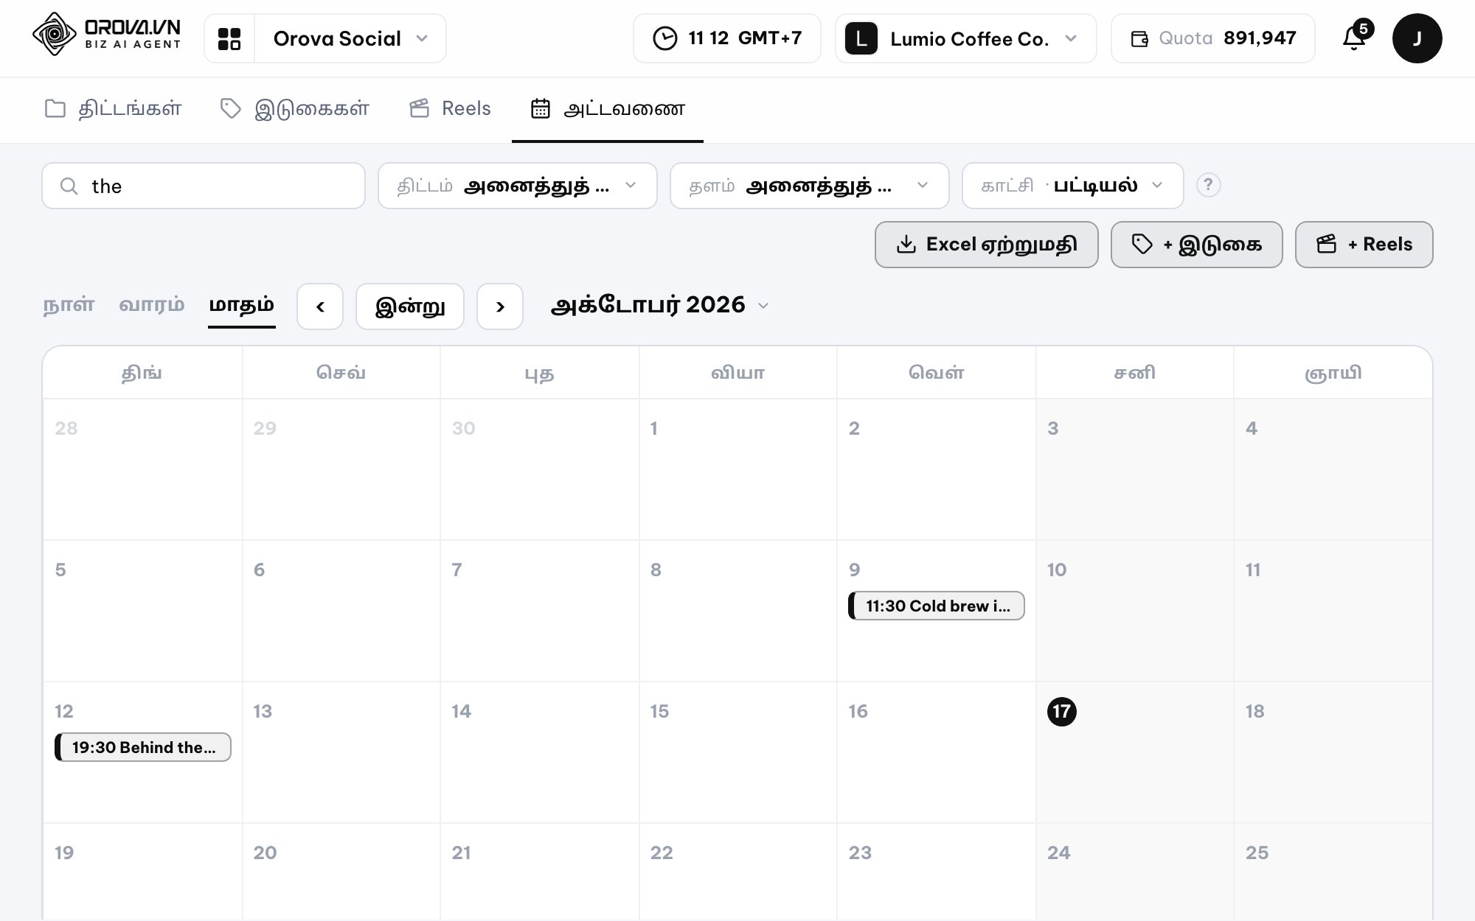Click the search magnifier icon
The image size is (1475, 921).
tap(69, 186)
